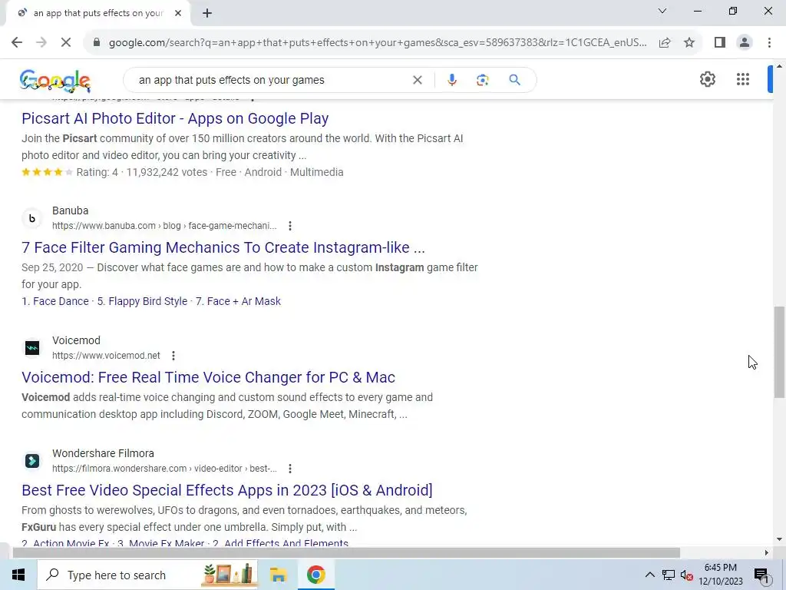Click the muted volume tray icon
The image size is (786, 590).
(x=687, y=575)
